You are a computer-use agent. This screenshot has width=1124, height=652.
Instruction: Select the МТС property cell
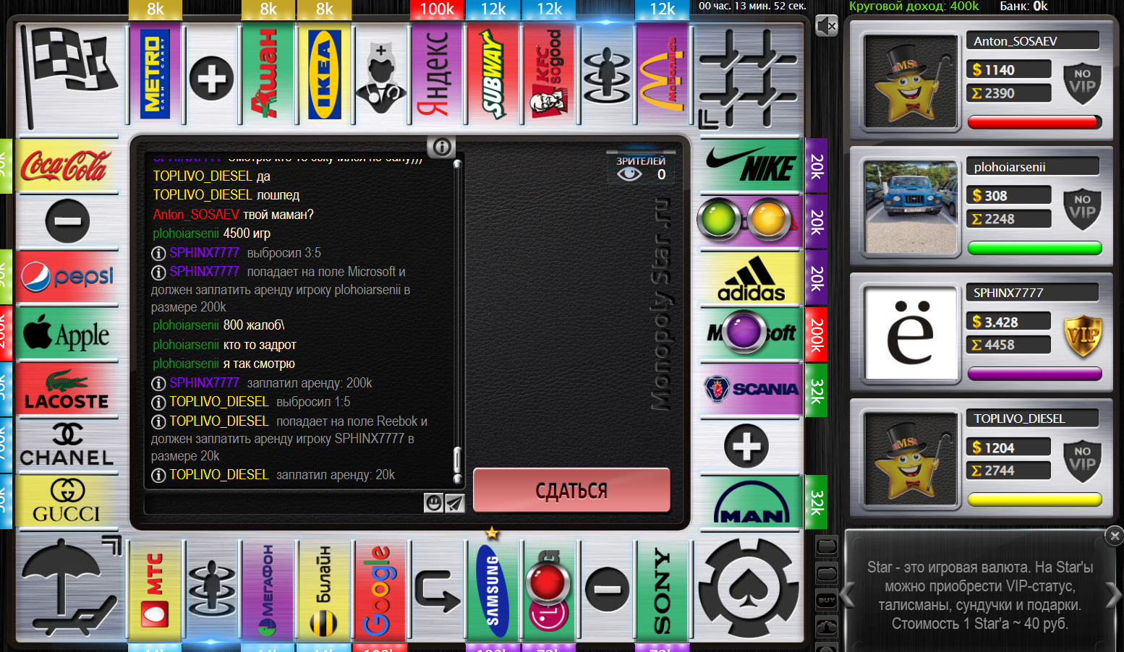pyautogui.click(x=155, y=590)
